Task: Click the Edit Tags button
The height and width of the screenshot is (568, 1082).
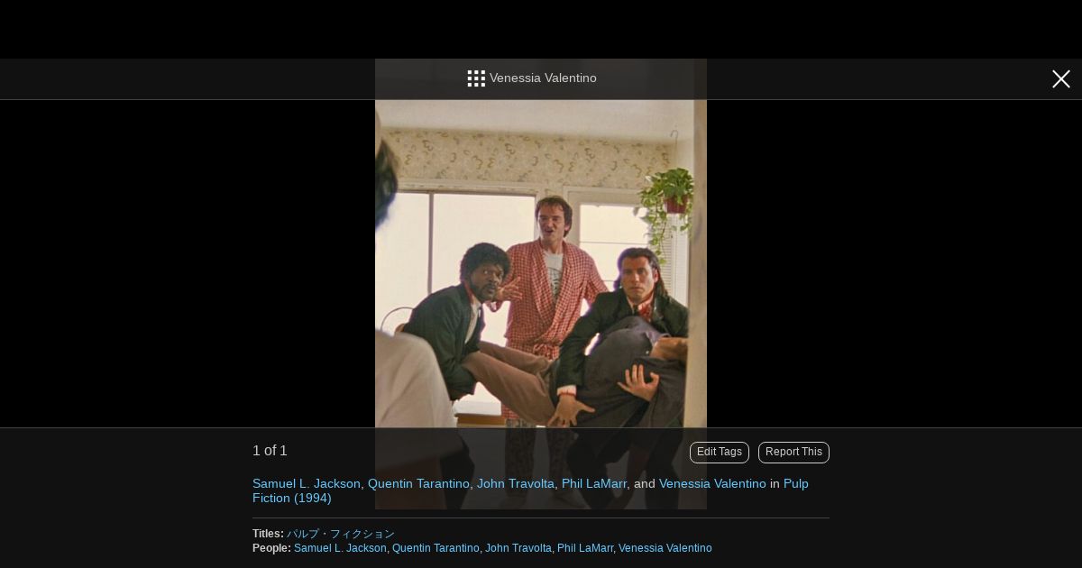Action: pos(720,453)
